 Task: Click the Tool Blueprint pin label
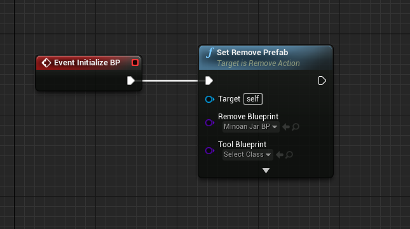pyautogui.click(x=242, y=144)
